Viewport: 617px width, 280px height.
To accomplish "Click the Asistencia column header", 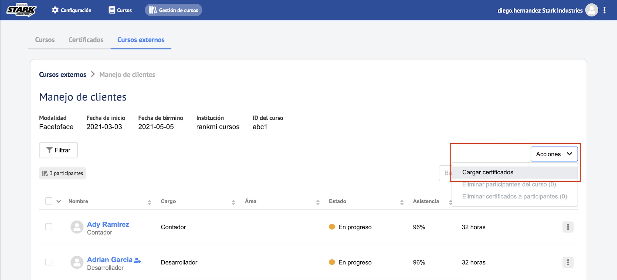I will (x=426, y=201).
